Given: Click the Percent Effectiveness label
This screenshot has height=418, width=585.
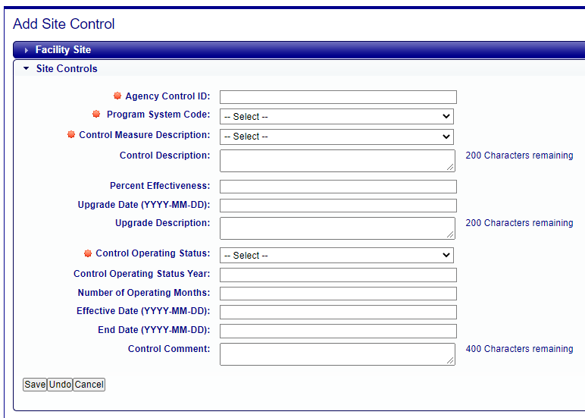Looking at the screenshot, I should [160, 186].
